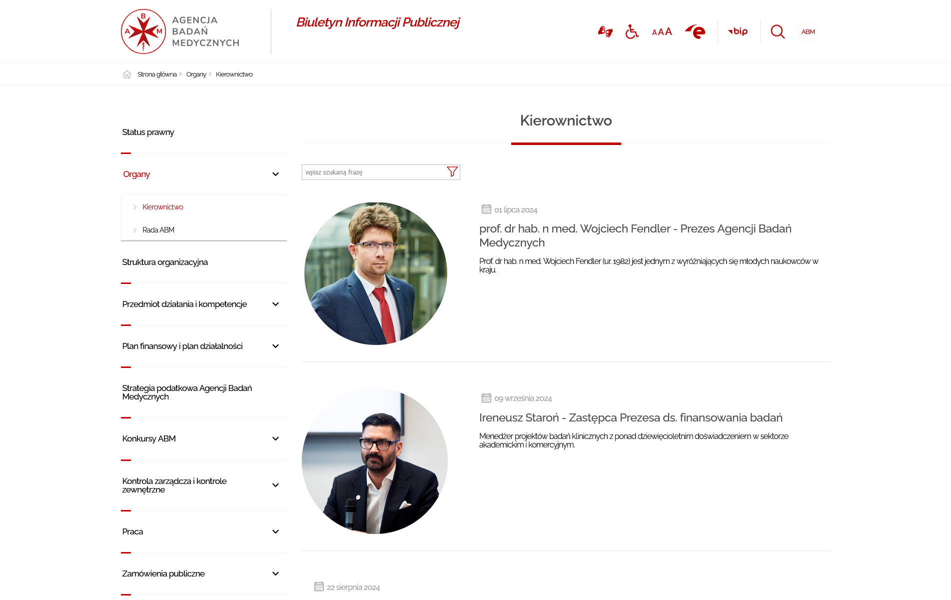
Task: Open the red eagle e-service icon
Action: coord(695,32)
